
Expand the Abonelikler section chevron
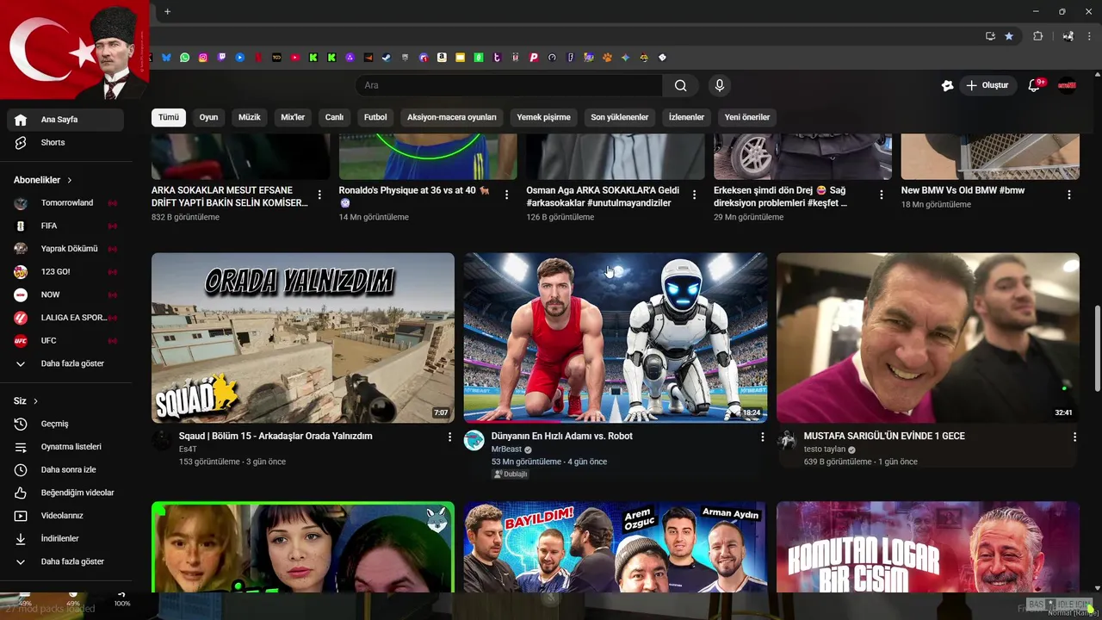tap(70, 180)
